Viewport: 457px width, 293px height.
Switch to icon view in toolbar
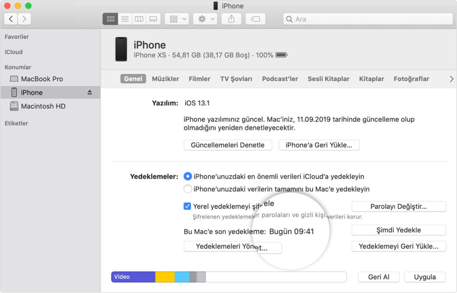tap(110, 19)
